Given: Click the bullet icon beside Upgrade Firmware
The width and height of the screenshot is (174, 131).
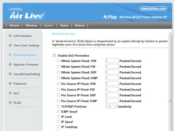Looking at the screenshot, I should (x=10, y=64).
